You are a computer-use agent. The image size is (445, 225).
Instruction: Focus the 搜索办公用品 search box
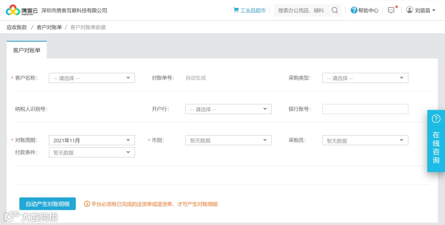point(301,10)
